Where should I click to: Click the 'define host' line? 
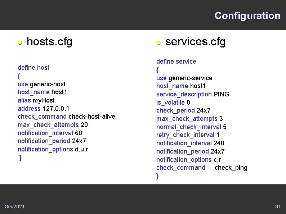click(x=33, y=68)
